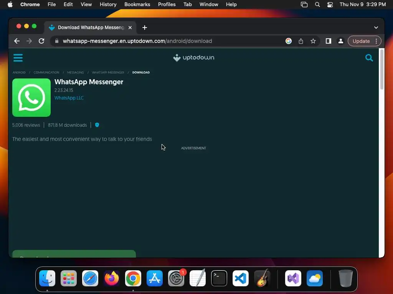Click the COMMUNICATION breadcrumb link
This screenshot has height=294, width=393.
(x=46, y=72)
